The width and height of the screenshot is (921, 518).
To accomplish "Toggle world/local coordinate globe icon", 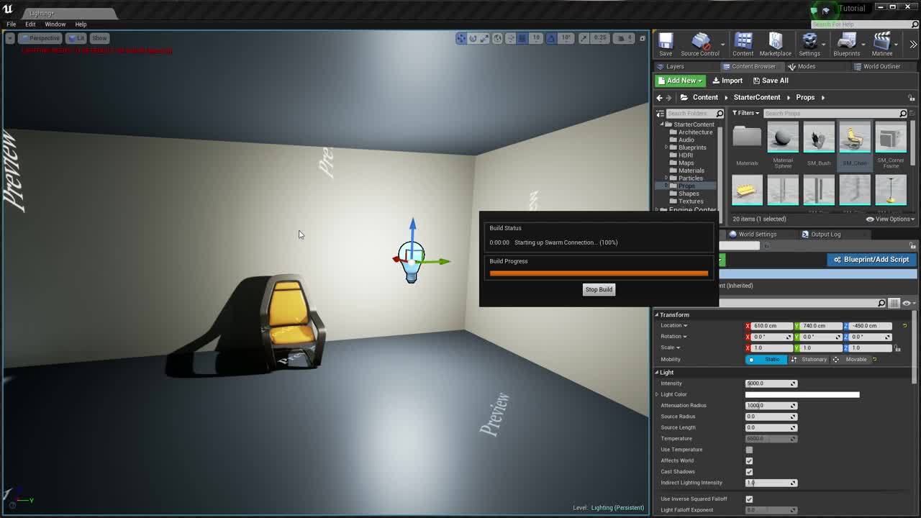I will pos(497,38).
